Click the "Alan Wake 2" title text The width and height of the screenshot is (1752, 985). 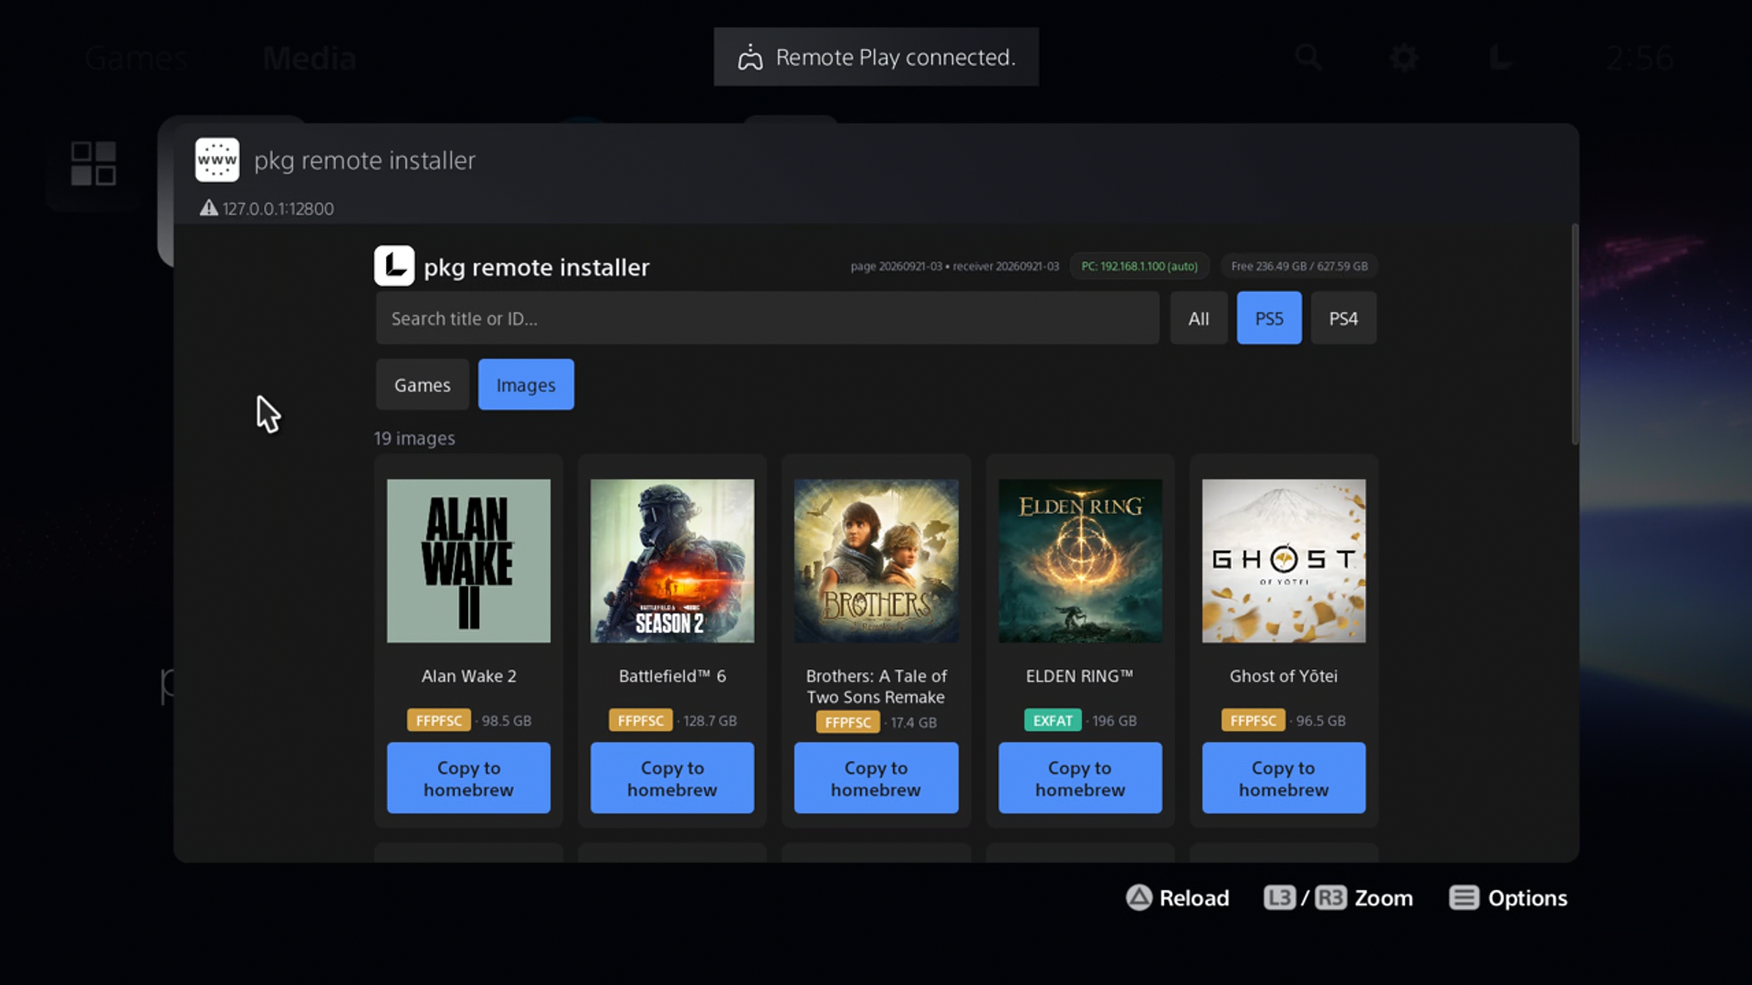(x=468, y=676)
